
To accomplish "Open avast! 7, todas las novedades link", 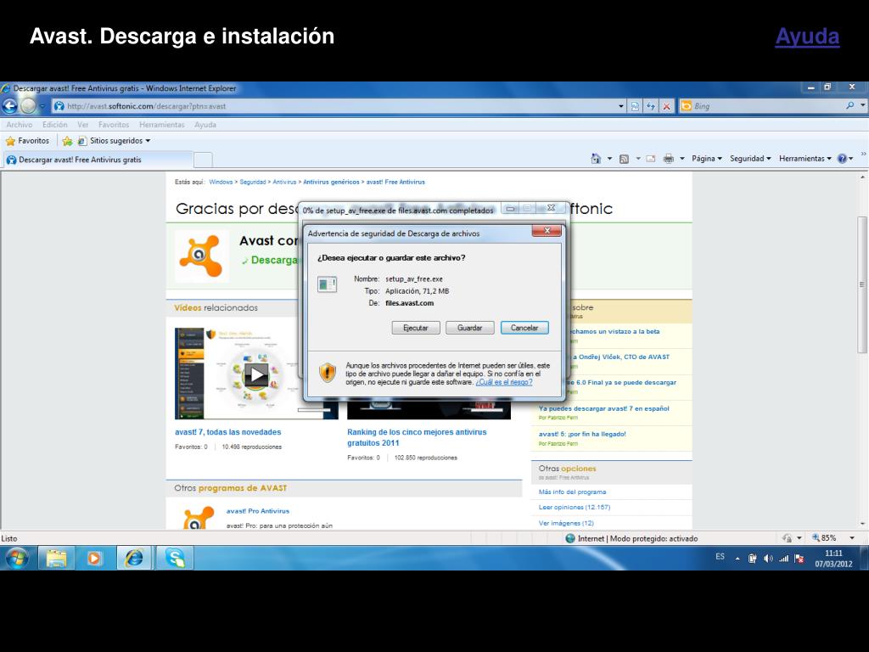I will coord(227,432).
